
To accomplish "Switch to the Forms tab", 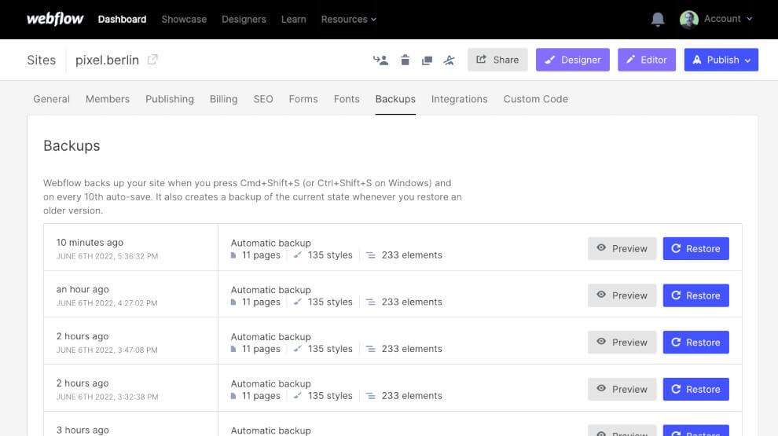I will (303, 99).
